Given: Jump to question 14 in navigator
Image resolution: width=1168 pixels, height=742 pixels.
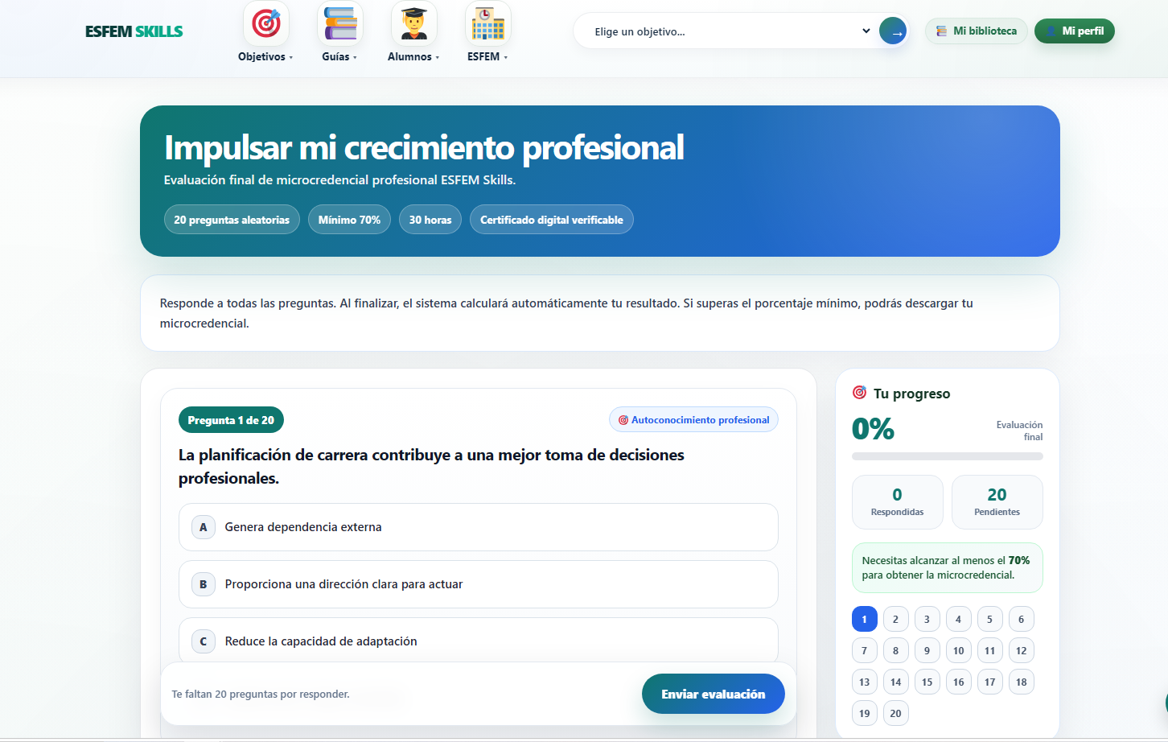Looking at the screenshot, I should (896, 682).
